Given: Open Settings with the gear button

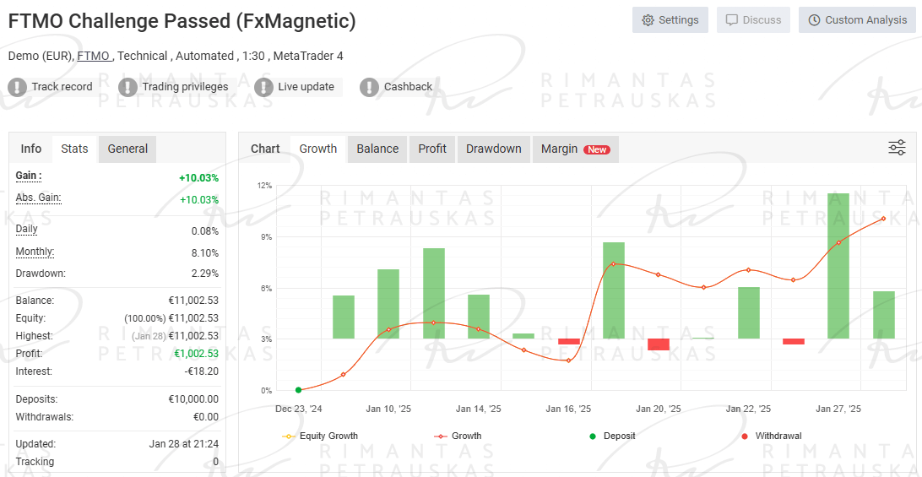Looking at the screenshot, I should 670,20.
